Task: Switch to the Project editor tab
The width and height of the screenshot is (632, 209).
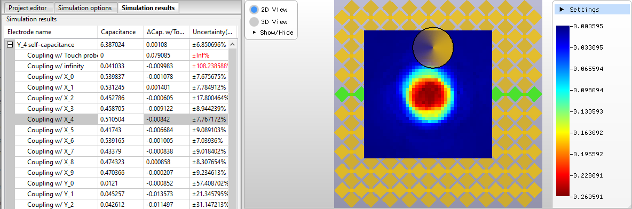Action: coord(28,8)
